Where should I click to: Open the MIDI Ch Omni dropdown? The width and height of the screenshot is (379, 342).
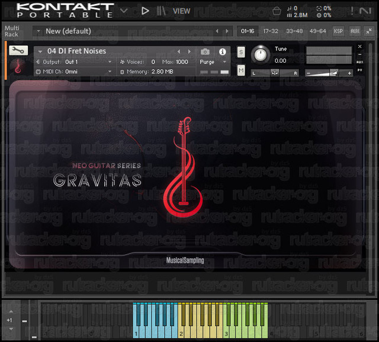pos(75,72)
